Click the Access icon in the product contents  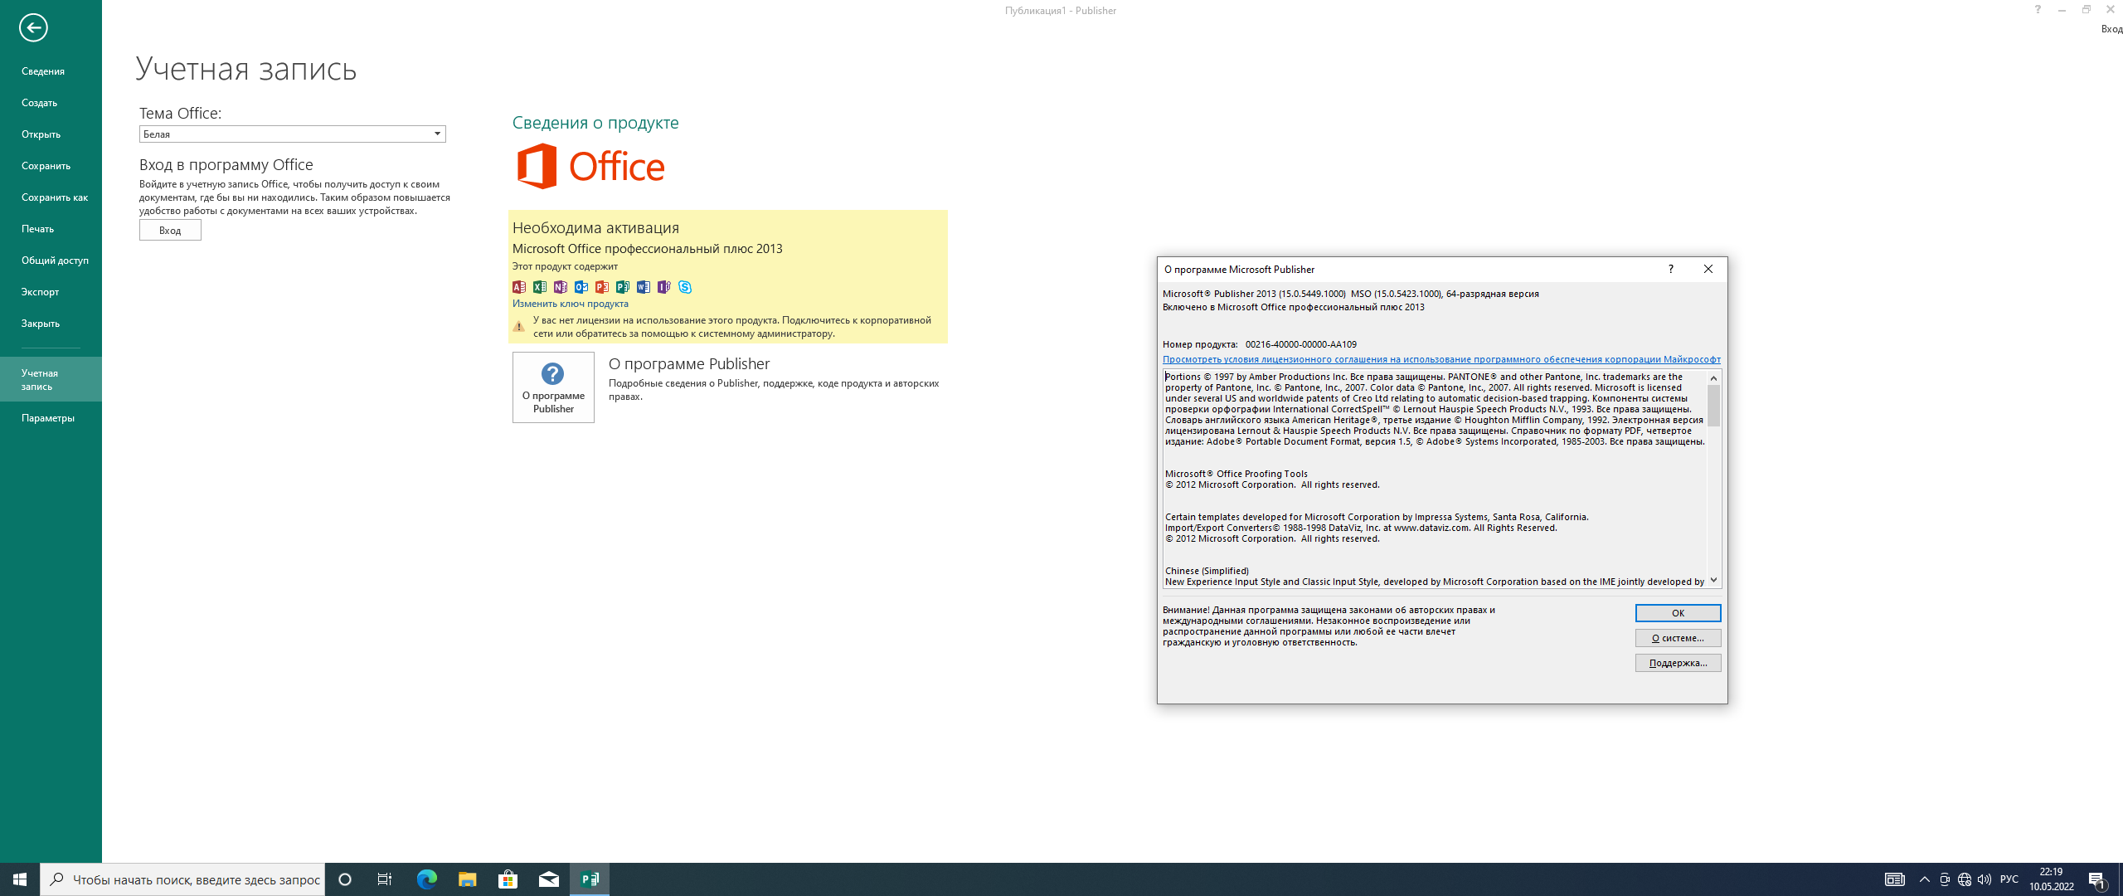pyautogui.click(x=519, y=287)
